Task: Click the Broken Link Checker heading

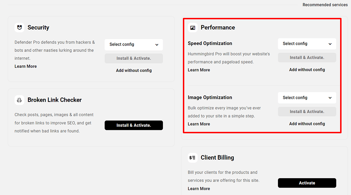Action: (x=55, y=100)
